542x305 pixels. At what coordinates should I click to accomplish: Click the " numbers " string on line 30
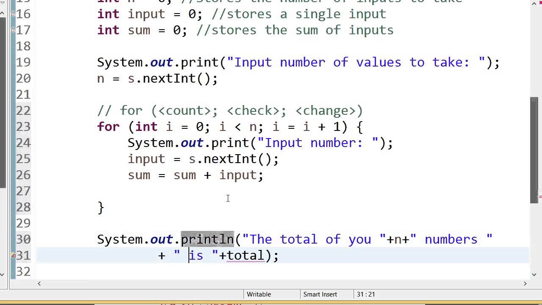(x=451, y=239)
